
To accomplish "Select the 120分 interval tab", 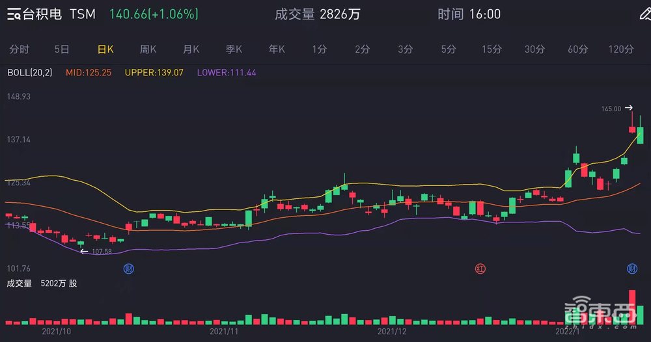I will pyautogui.click(x=620, y=49).
